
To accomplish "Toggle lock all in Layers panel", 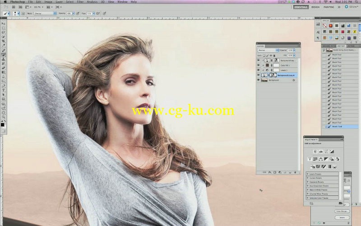I will tap(274, 56).
